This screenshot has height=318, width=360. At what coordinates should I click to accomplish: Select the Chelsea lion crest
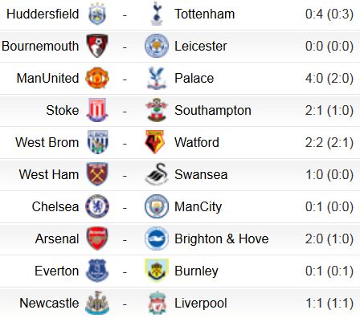[x=97, y=206]
